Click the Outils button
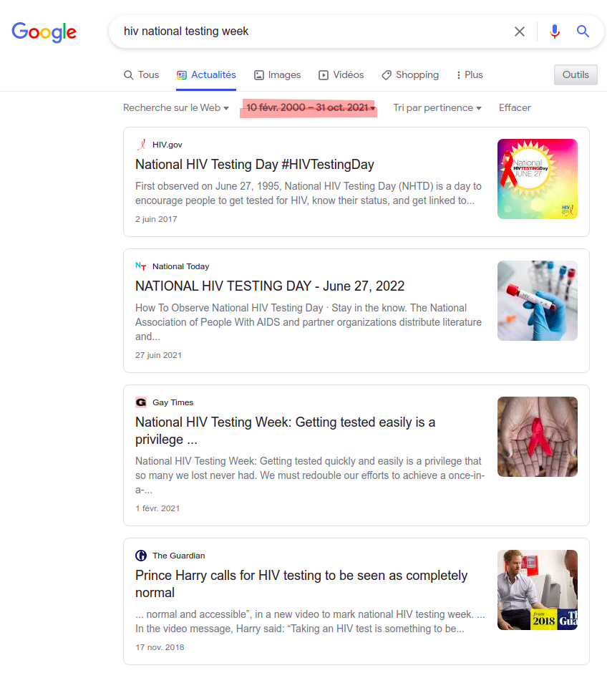This screenshot has height=673, width=607. click(x=575, y=75)
